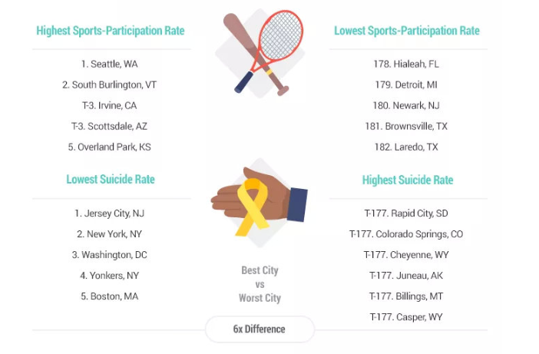Select the Highest Suicide Rate heading
This screenshot has height=354, width=539.
coord(408,180)
